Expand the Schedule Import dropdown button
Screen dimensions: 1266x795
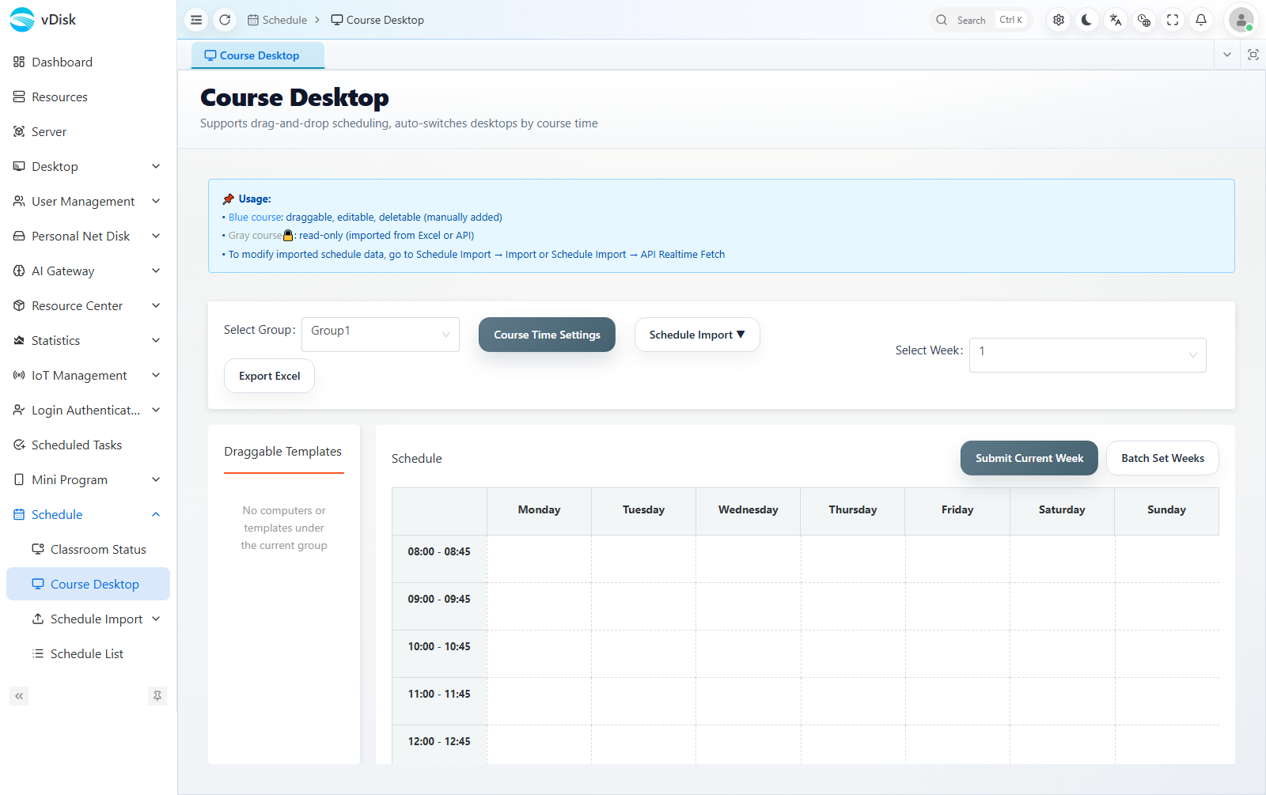pos(697,335)
